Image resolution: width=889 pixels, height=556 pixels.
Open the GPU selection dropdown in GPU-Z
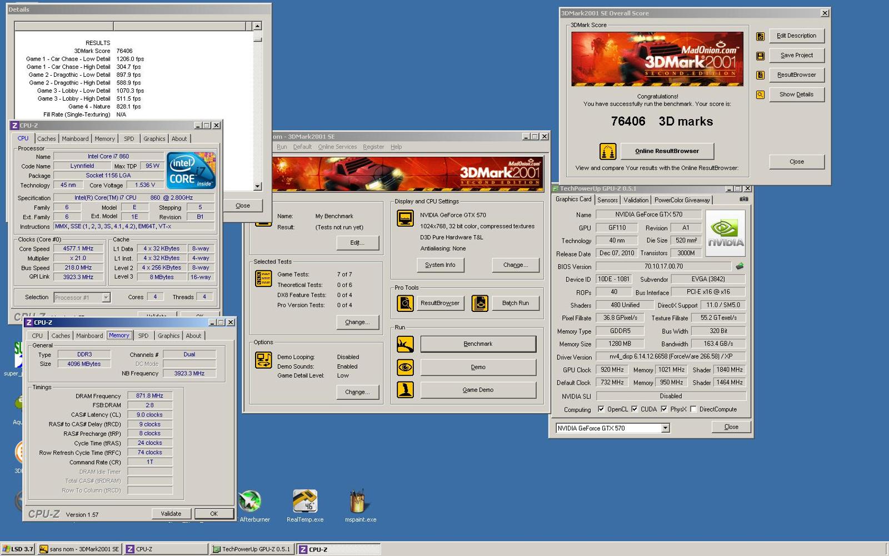point(665,428)
